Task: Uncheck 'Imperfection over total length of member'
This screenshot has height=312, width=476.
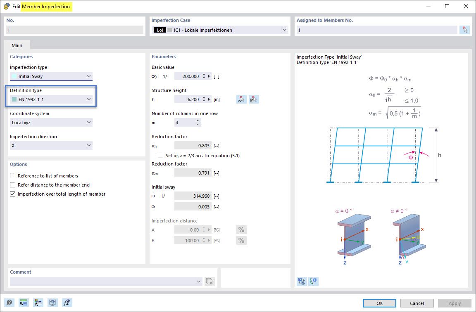Action: [x=13, y=194]
